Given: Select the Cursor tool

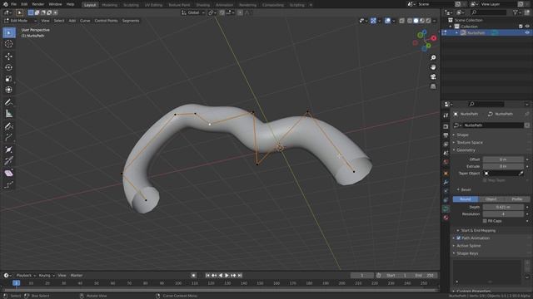Looking at the screenshot, I should click(9, 44).
